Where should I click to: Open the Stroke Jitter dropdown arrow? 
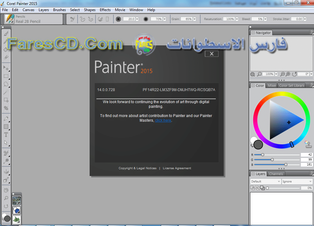(305, 19)
